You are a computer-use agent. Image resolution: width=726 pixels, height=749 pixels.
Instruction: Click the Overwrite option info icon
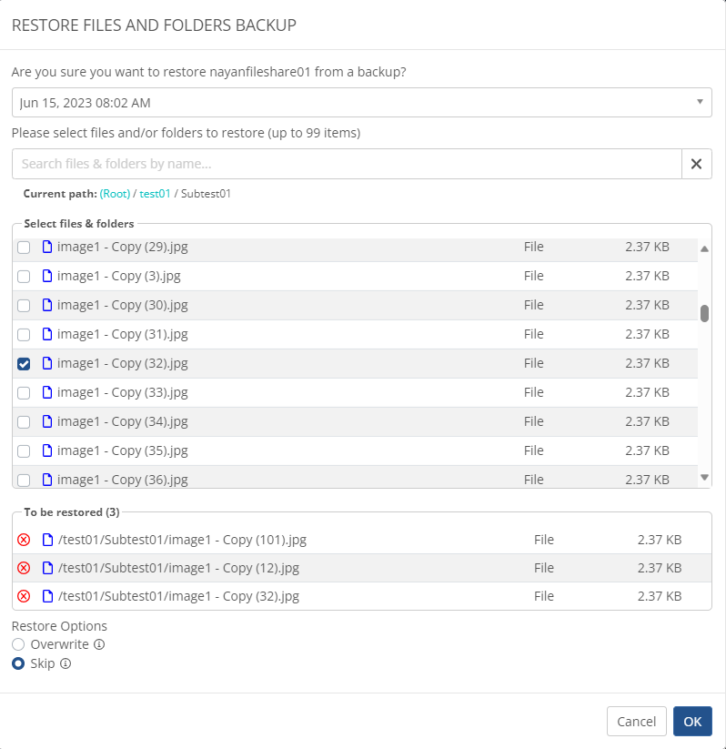click(100, 644)
